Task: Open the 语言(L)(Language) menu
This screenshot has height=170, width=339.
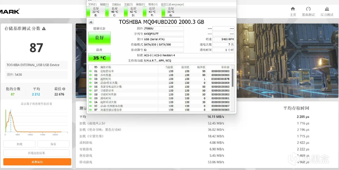Action: point(172,4)
